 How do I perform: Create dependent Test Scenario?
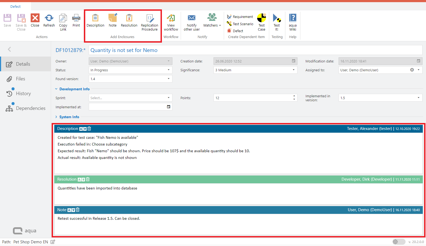pos(240,24)
